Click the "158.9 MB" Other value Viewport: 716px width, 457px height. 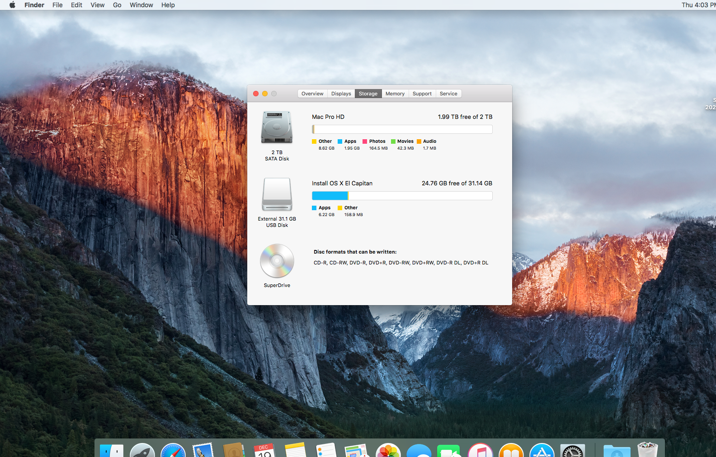(x=353, y=215)
